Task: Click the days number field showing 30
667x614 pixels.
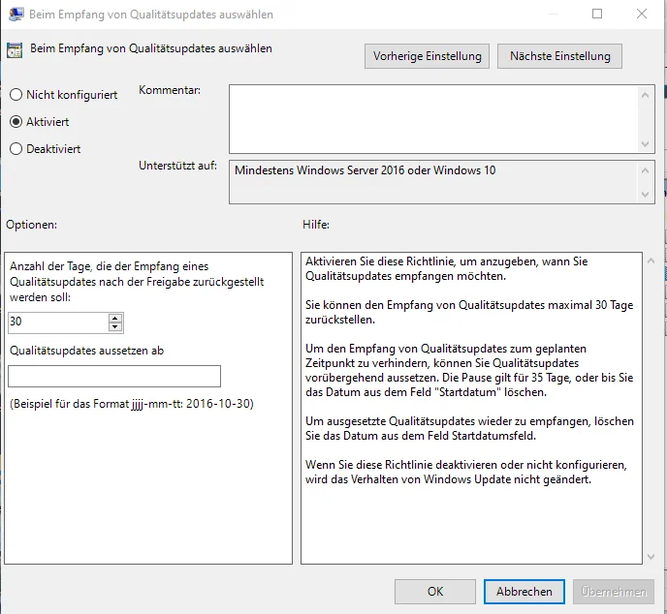Action: (x=58, y=322)
